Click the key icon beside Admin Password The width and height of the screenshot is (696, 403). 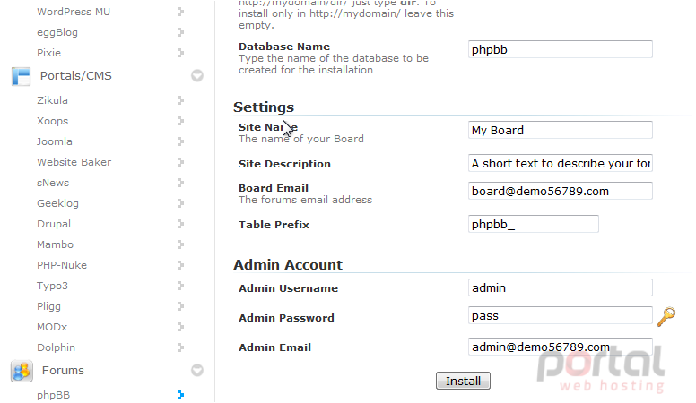tap(666, 316)
